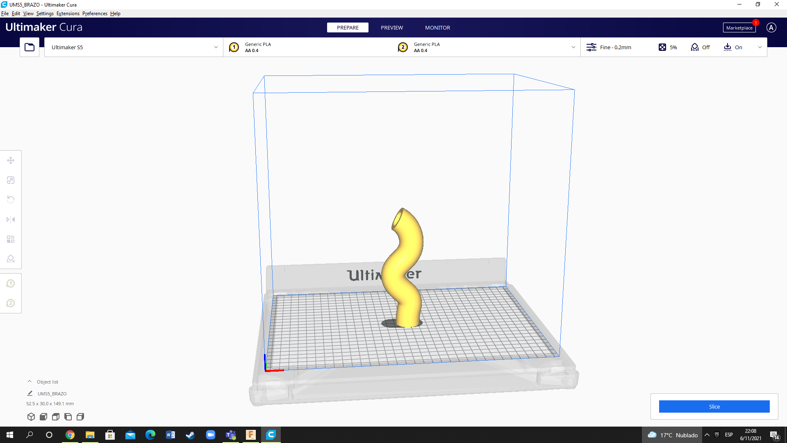
Task: Open the Windows Start menu
Action: (x=10, y=435)
